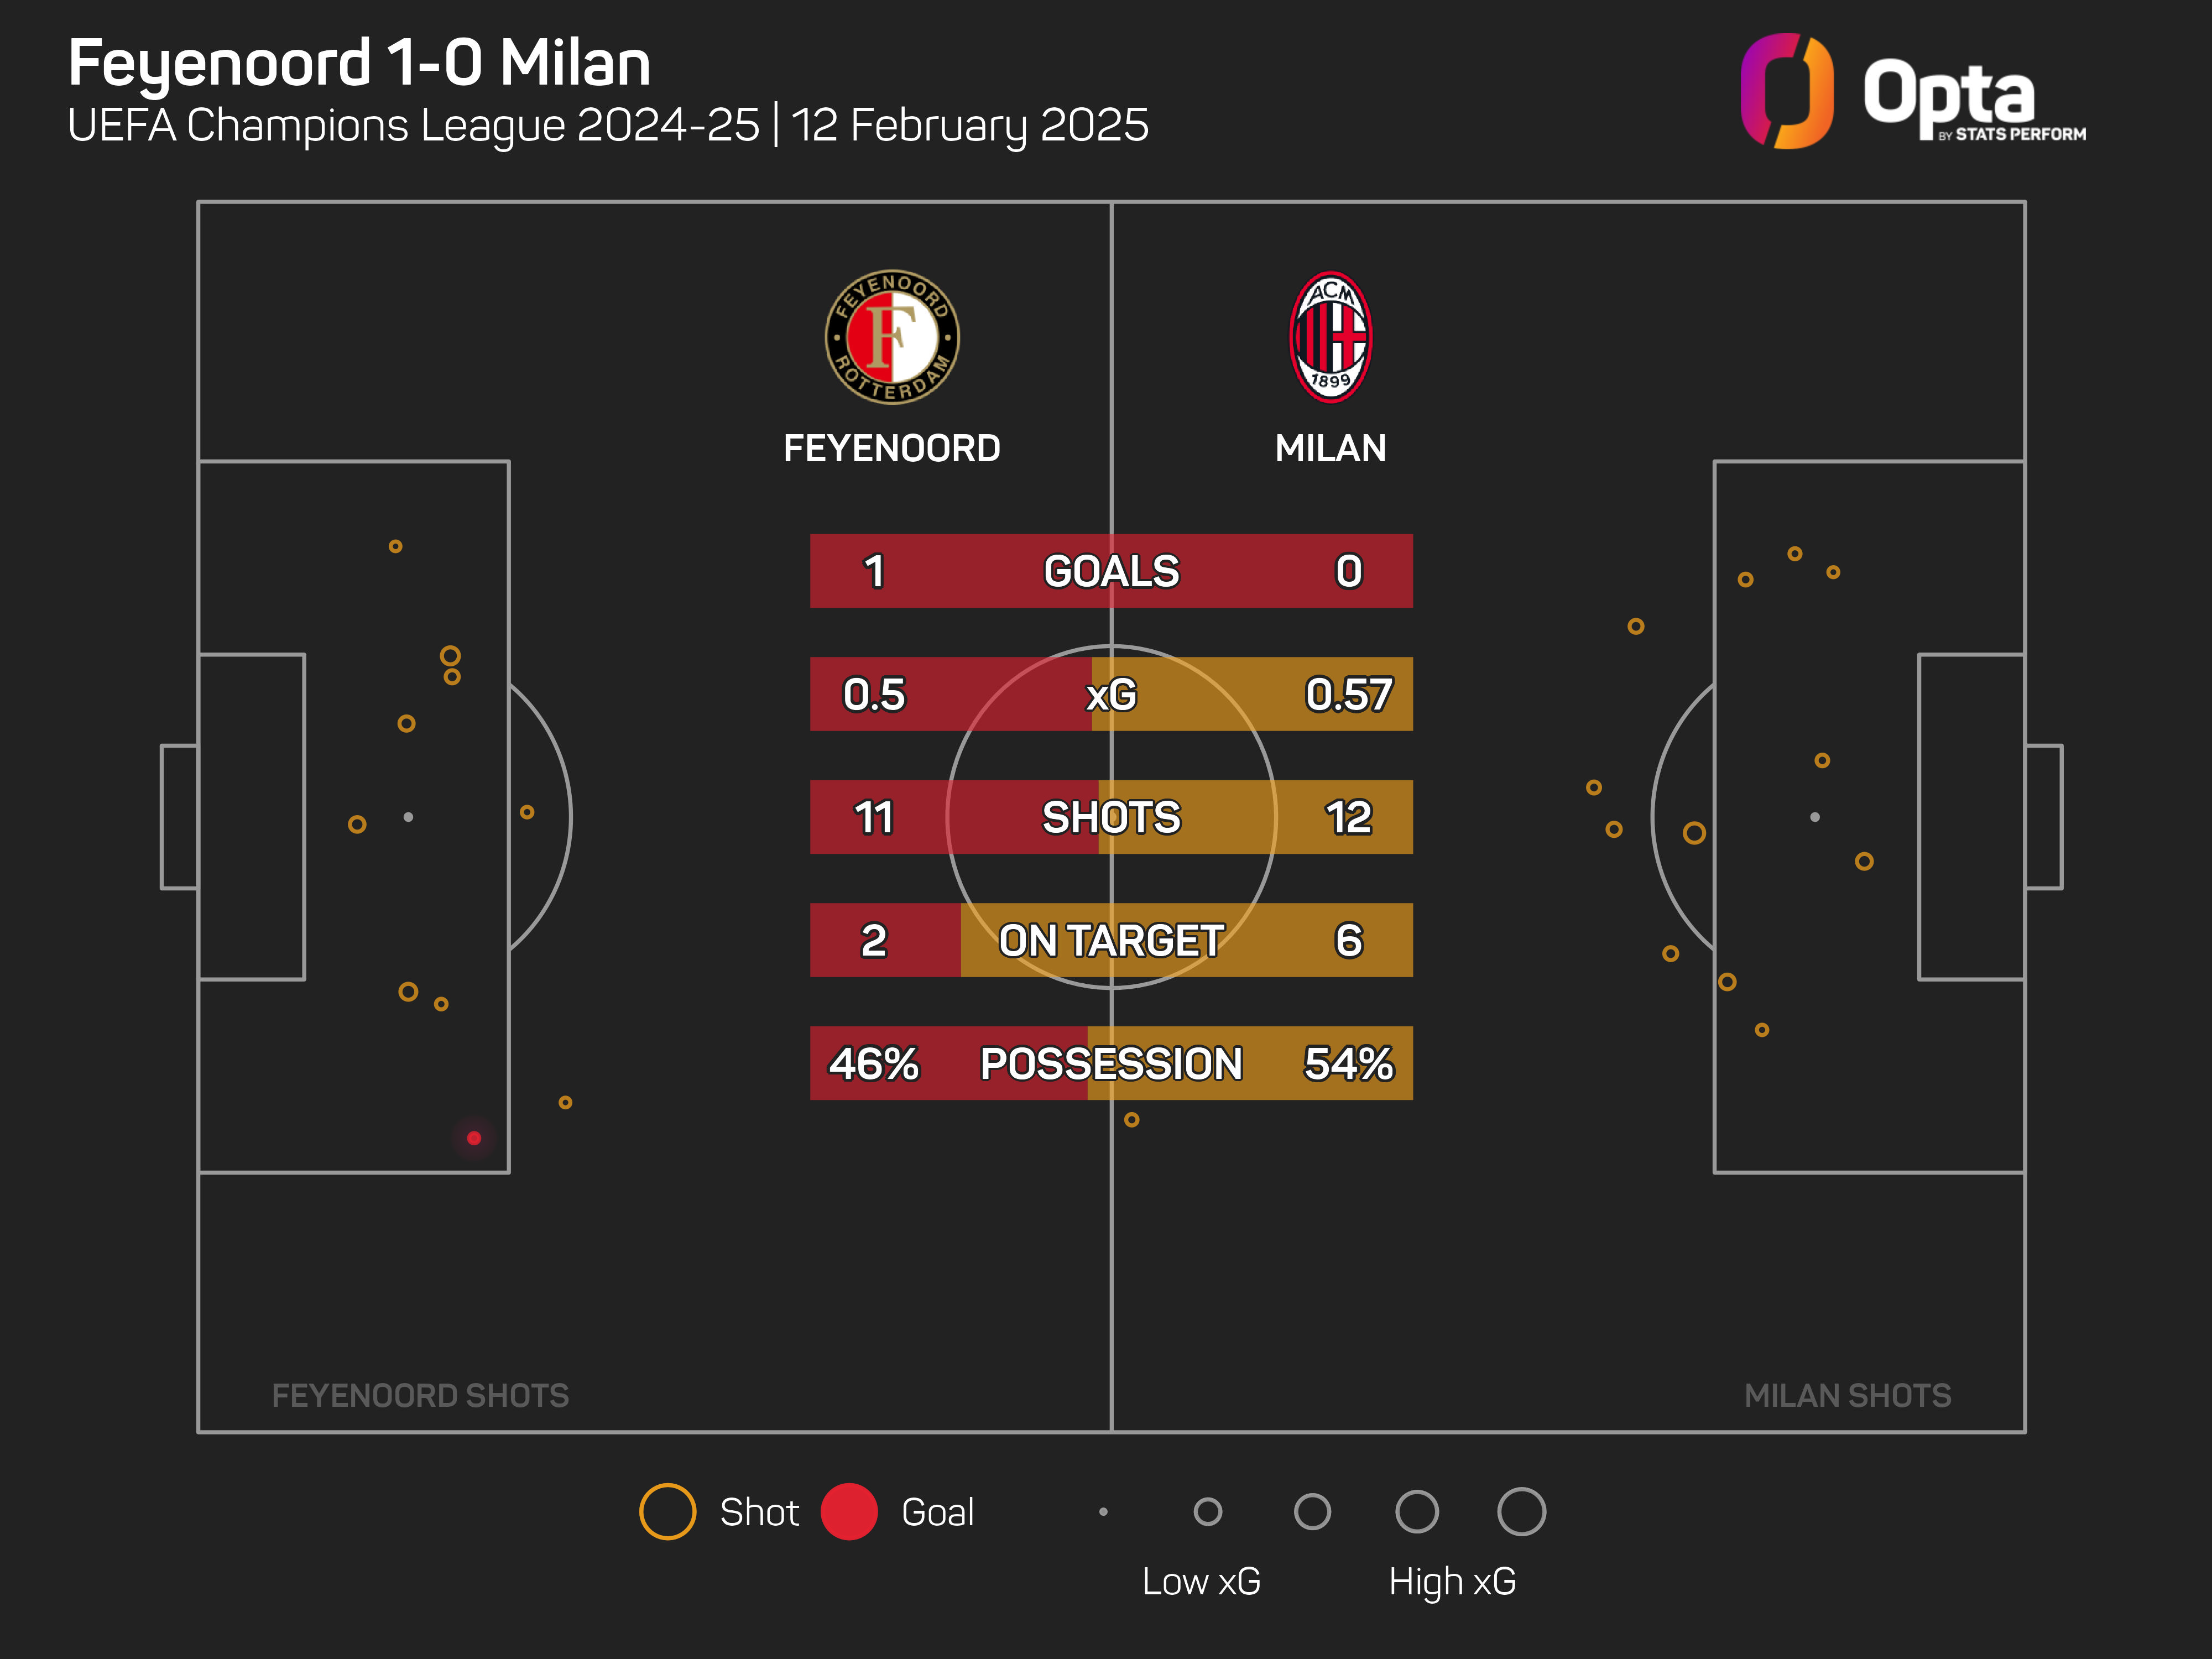Click the red Goal legend circle

[x=849, y=1511]
